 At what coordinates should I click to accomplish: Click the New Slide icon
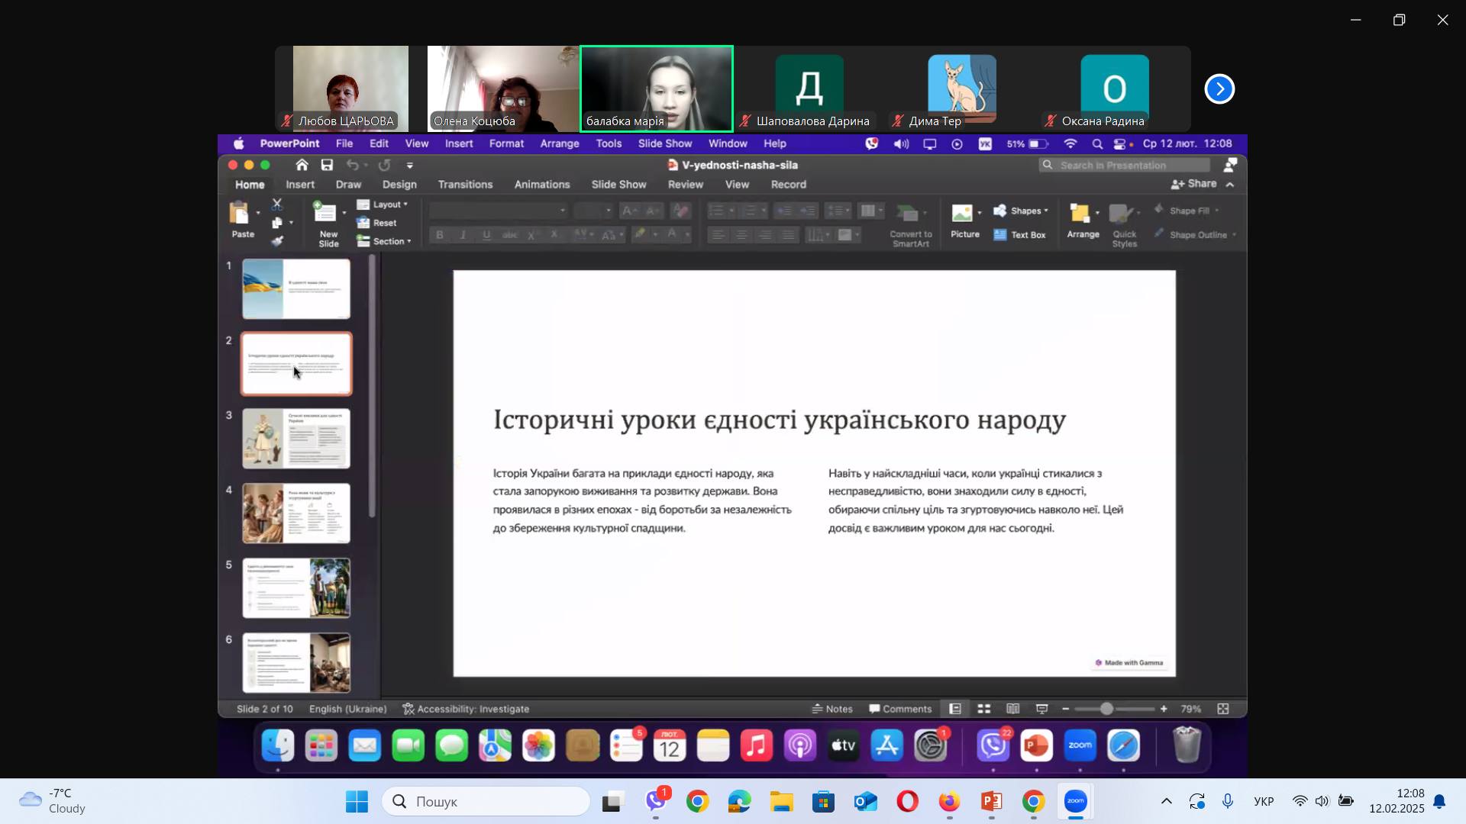pyautogui.click(x=326, y=214)
